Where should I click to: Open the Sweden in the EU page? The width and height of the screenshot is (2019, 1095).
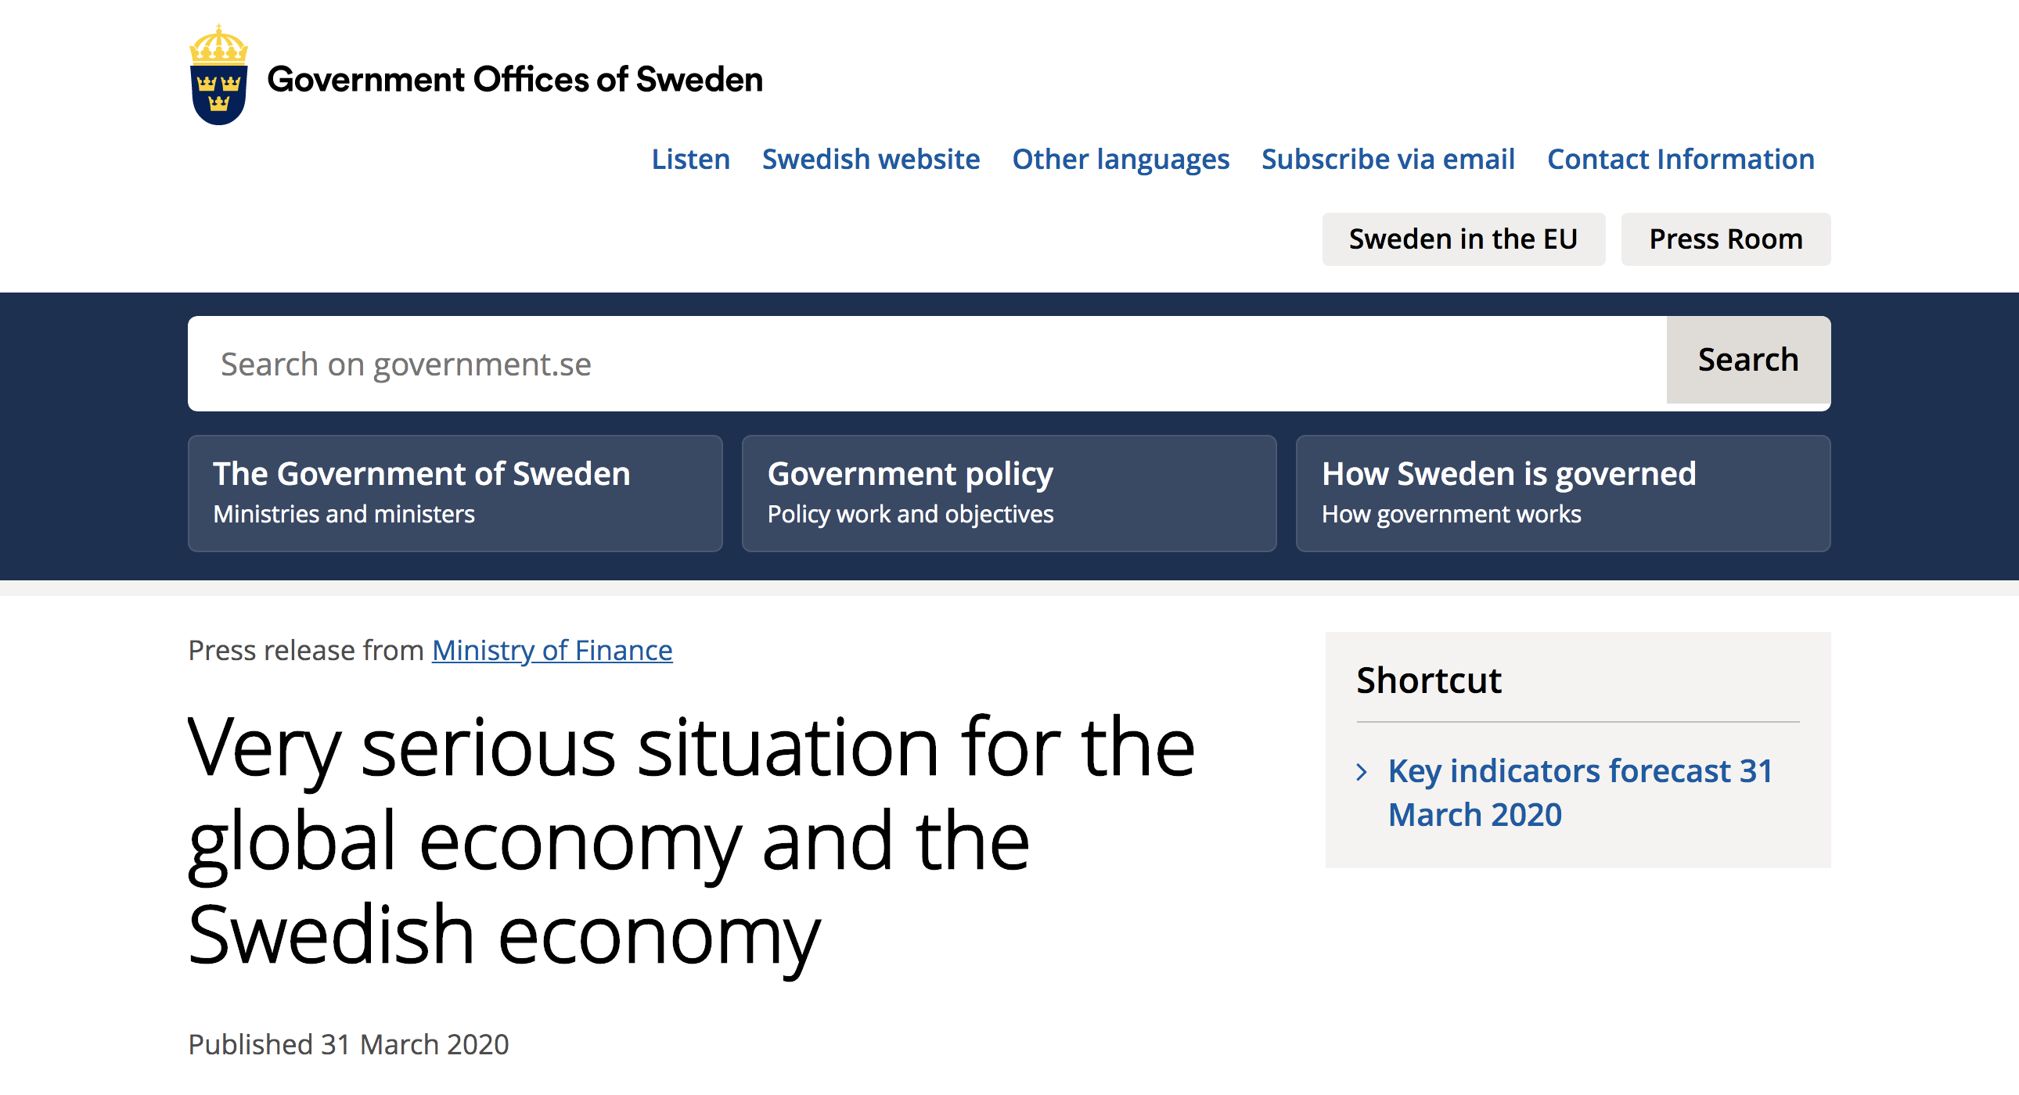pos(1463,239)
